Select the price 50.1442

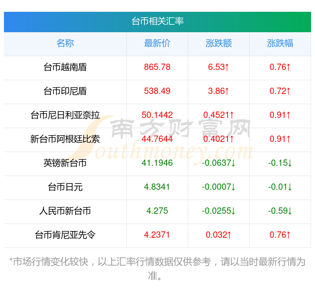tap(157, 115)
